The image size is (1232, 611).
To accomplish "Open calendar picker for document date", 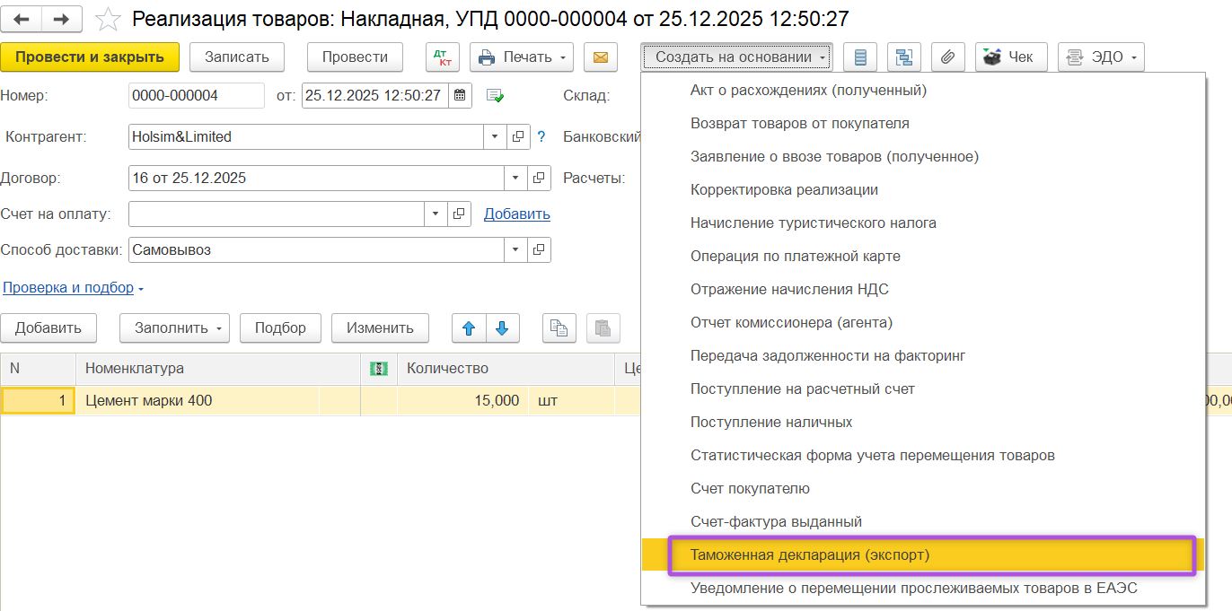I will [x=459, y=95].
